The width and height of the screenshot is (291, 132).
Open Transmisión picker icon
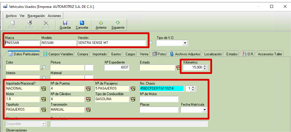(x=88, y=110)
